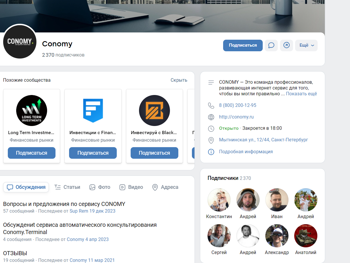Open the ОТЗЫВЫ discussion
Screen dimensions: 350x263
pos(15,253)
